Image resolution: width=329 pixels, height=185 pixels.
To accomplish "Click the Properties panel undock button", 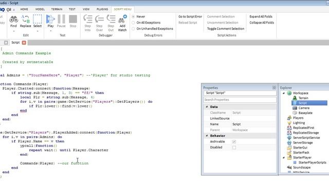I will 274,88.
